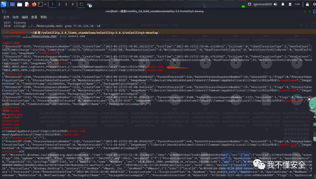The width and height of the screenshot is (316, 179).
Task: Open the 编辑 menu
Action: click(25, 17)
